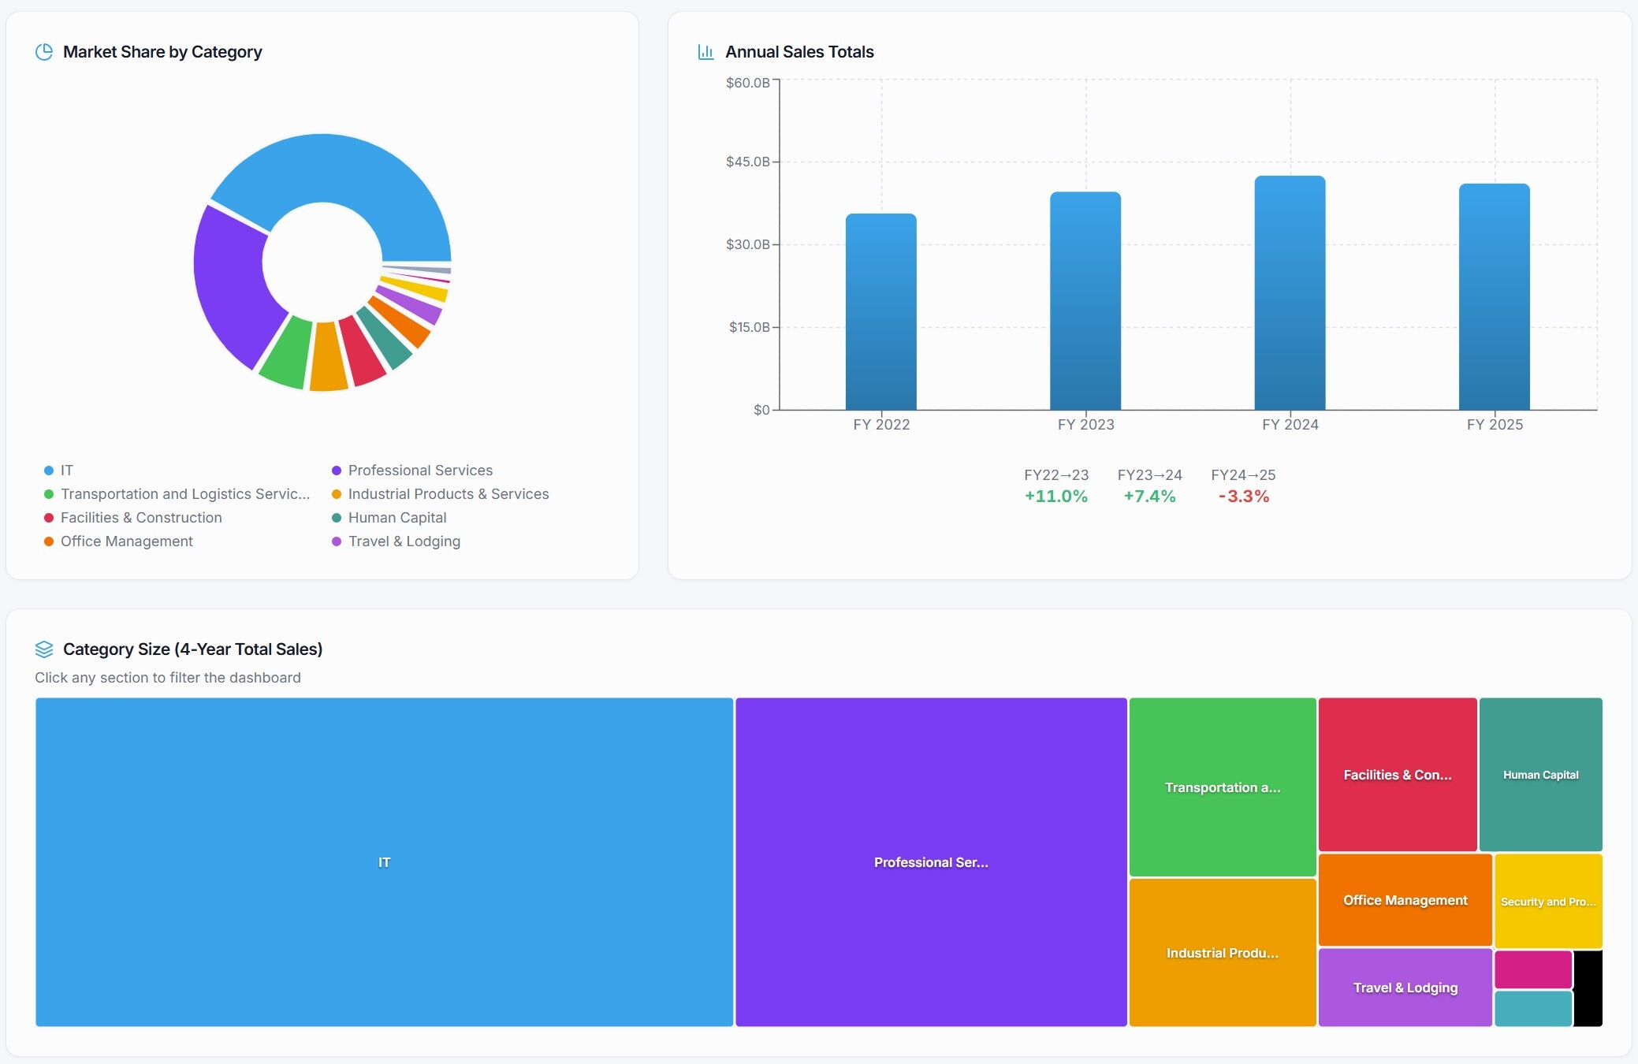Click the layers icon beside Category Size
The image size is (1638, 1064).
pyautogui.click(x=44, y=649)
